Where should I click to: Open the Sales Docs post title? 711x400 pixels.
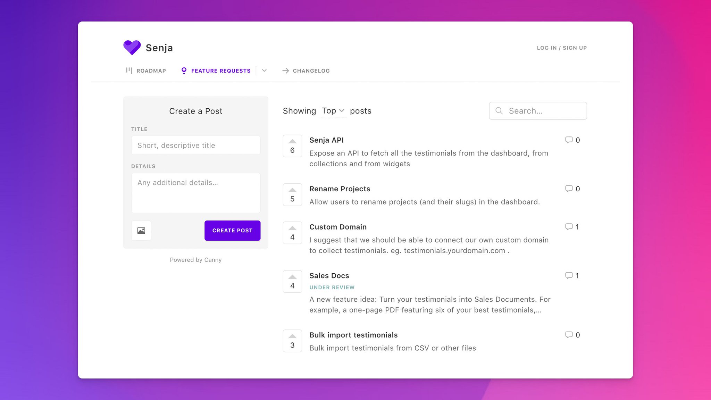click(329, 276)
